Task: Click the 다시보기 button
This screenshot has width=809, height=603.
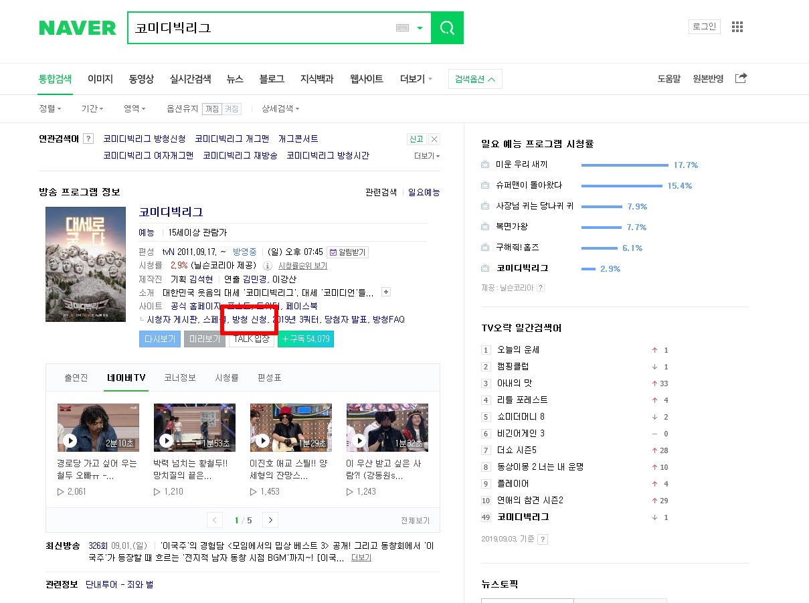Action: pos(160,339)
